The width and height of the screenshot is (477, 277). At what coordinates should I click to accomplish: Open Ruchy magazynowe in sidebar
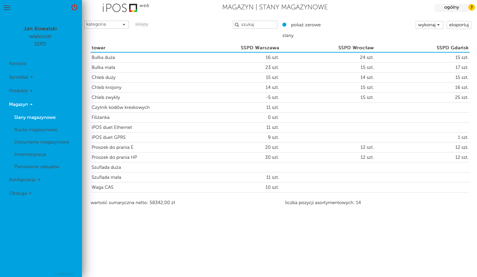(36, 130)
